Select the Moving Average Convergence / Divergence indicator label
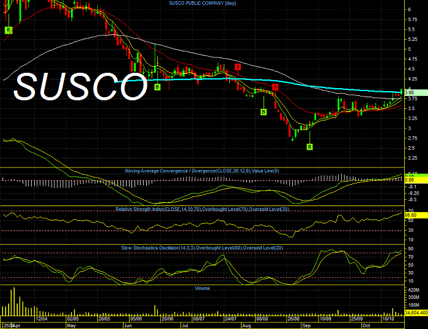This screenshot has height=329, width=428. pos(202,171)
